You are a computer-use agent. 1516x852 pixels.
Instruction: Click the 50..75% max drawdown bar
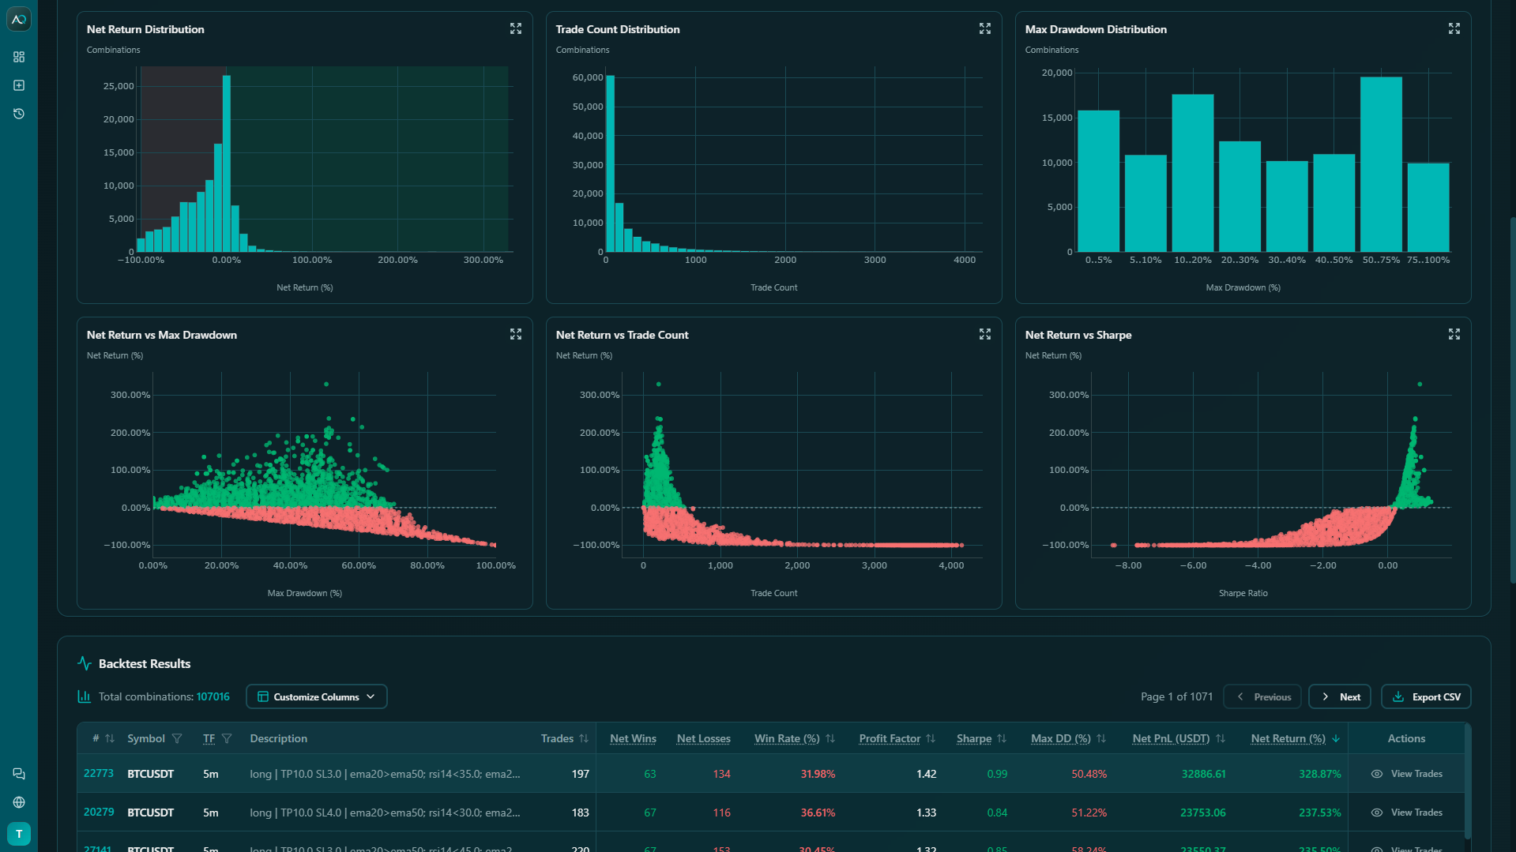coord(1381,164)
